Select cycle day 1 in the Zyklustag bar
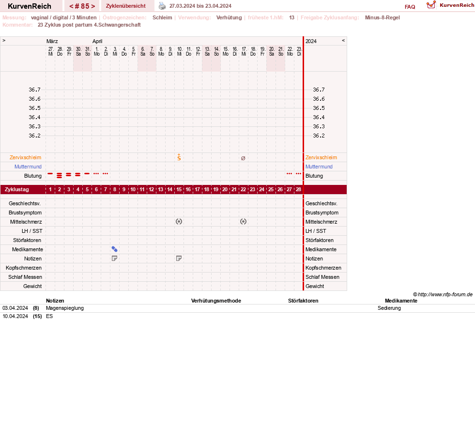 point(50,190)
